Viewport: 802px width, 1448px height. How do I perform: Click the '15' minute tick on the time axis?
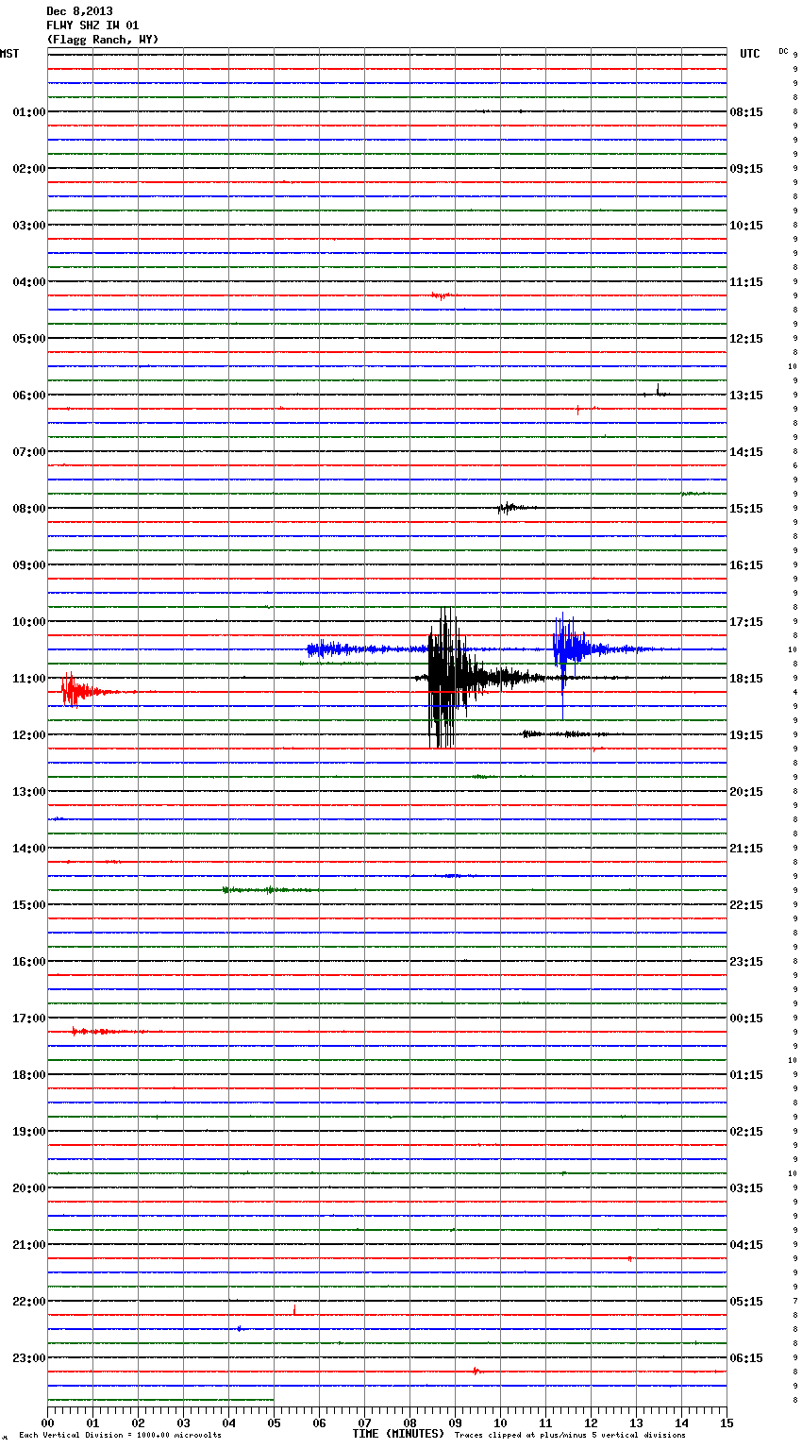coord(727,1423)
